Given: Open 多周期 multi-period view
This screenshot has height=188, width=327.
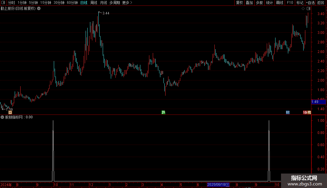Looking at the screenshot, I should pyautogui.click(x=115, y=3).
